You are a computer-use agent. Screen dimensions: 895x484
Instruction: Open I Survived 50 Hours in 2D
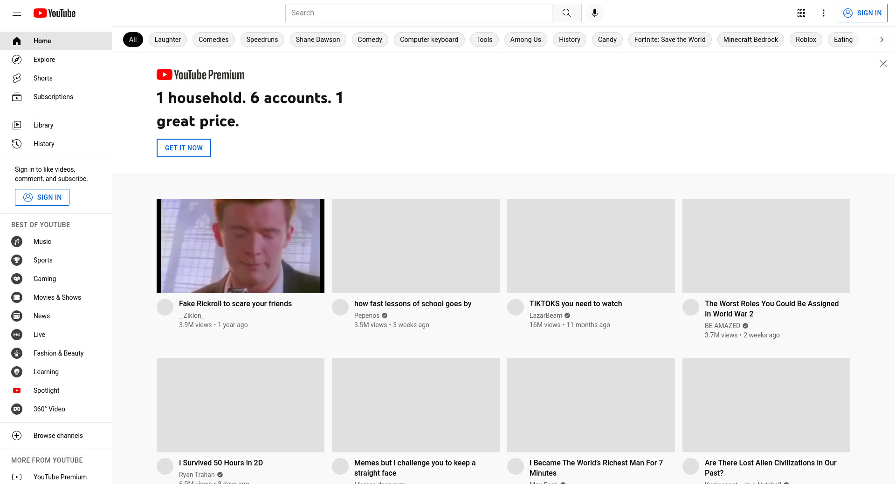pyautogui.click(x=221, y=463)
